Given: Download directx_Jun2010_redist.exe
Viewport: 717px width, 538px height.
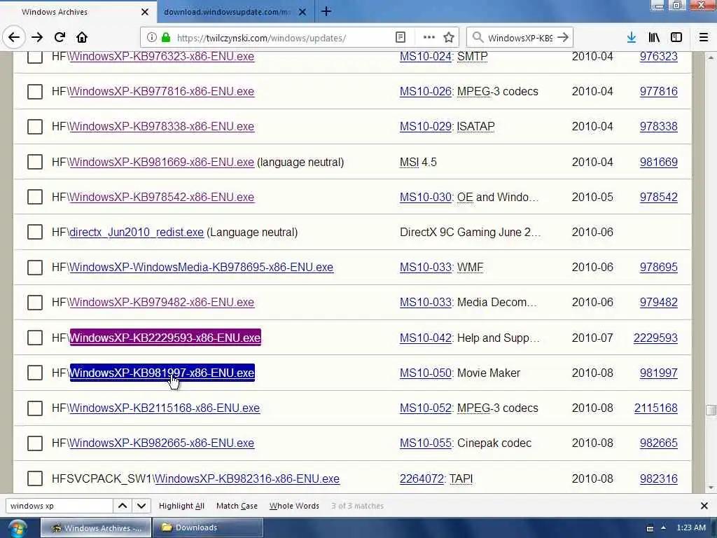Looking at the screenshot, I should 137,232.
